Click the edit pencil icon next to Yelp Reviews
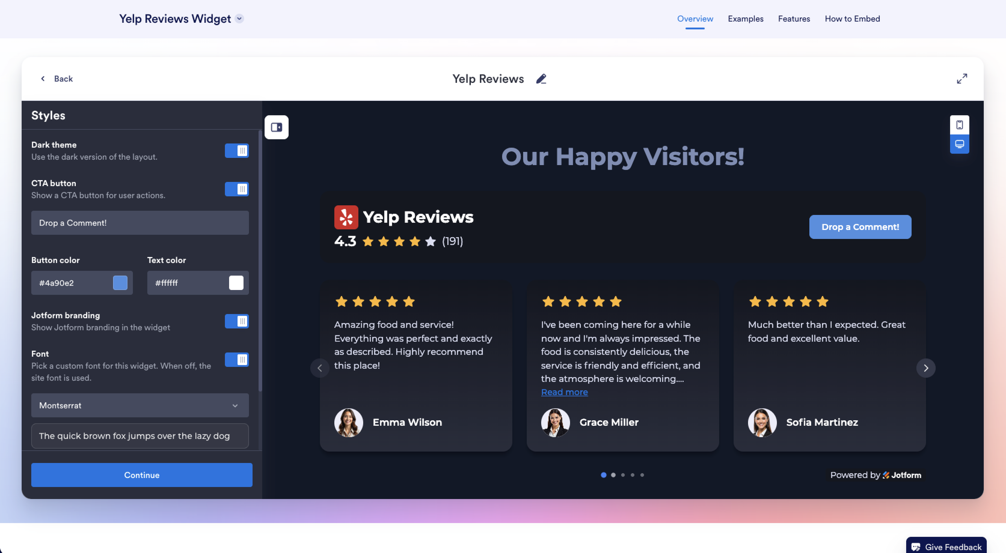Viewport: 1006px width, 553px height. click(x=541, y=79)
